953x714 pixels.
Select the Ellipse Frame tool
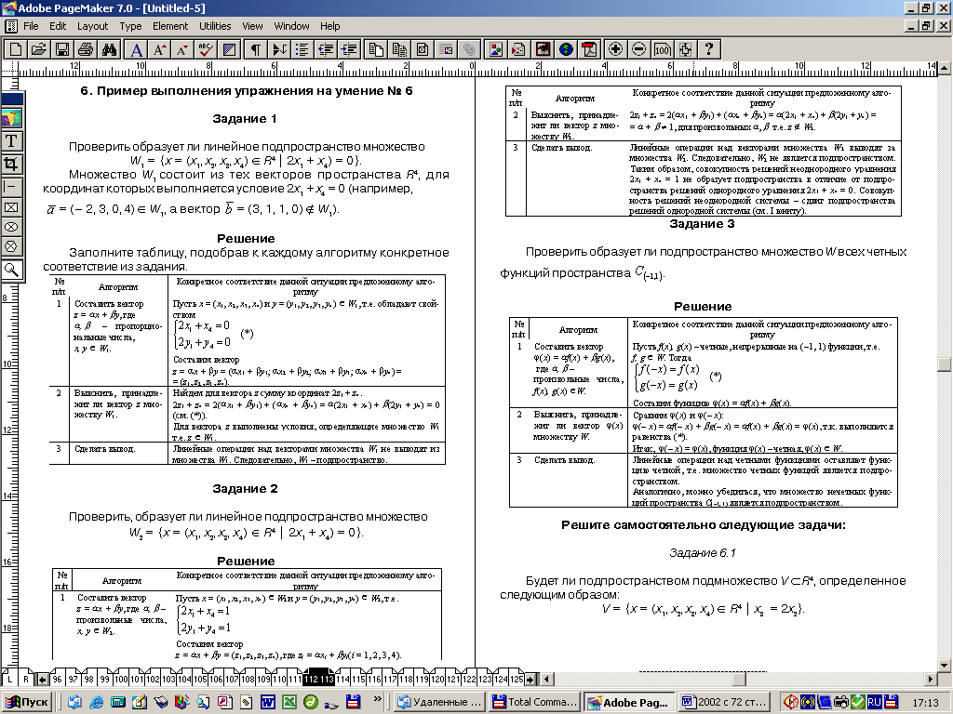(11, 227)
